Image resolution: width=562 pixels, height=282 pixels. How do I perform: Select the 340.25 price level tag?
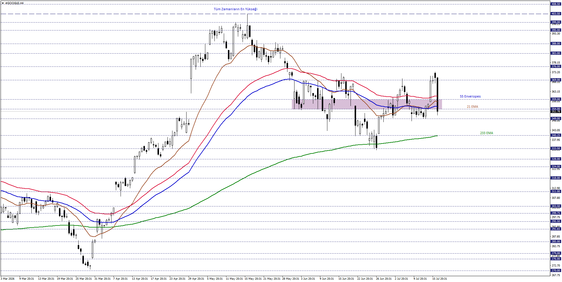[556, 135]
